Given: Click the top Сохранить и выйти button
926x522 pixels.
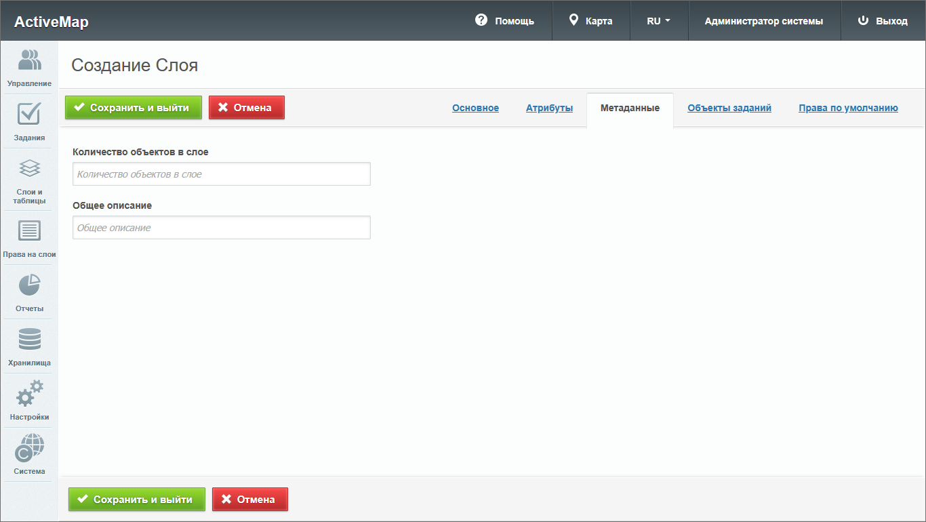Looking at the screenshot, I should pos(134,108).
